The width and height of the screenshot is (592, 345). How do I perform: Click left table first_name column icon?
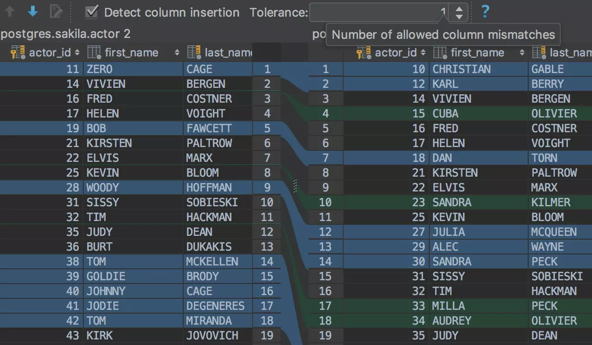click(94, 53)
